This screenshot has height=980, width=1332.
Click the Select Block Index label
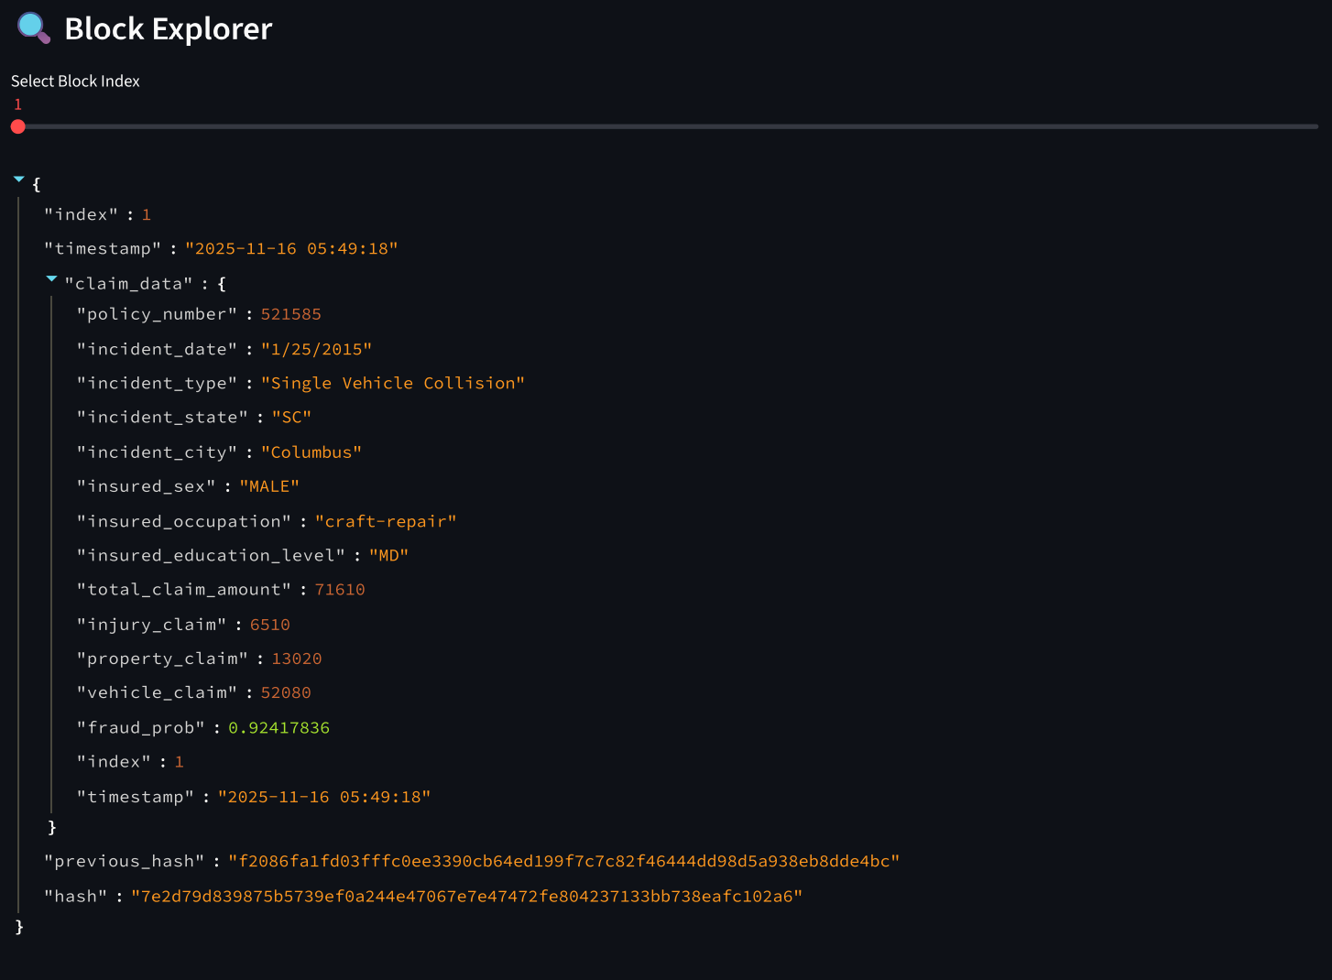(75, 82)
